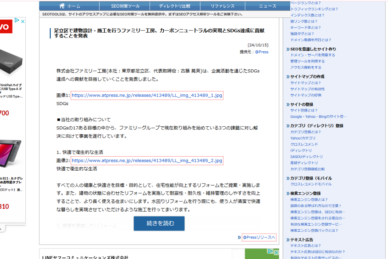Open サイト登録とは？ link
388x259 pixels.
(x=304, y=110)
